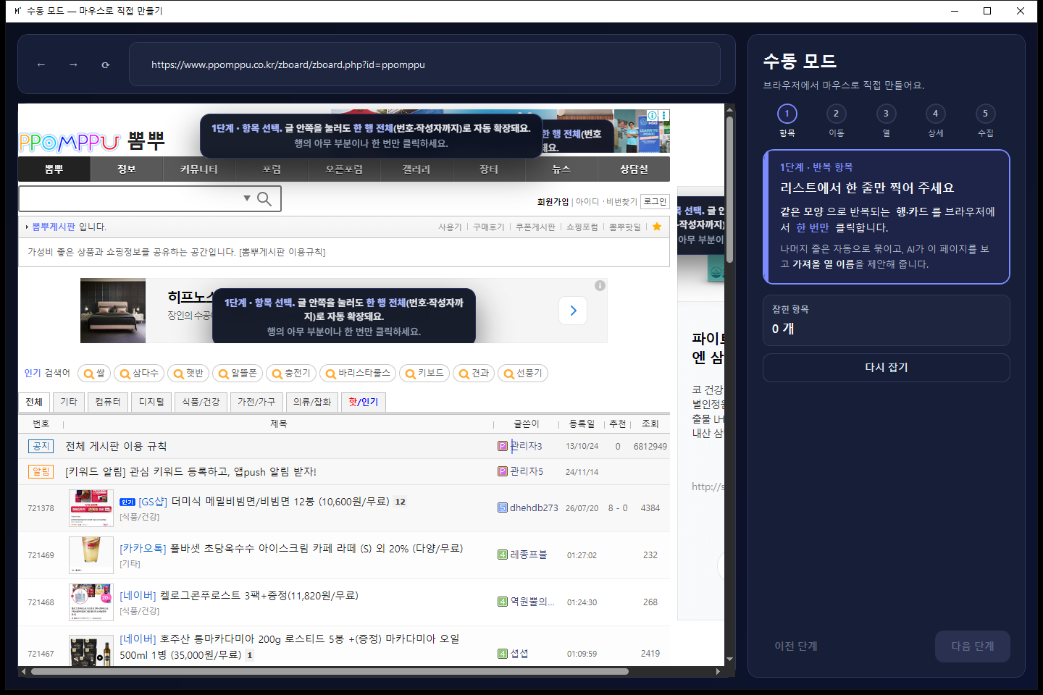Switch to the 기타 category tab
Viewport: 1043px width, 695px height.
point(69,403)
